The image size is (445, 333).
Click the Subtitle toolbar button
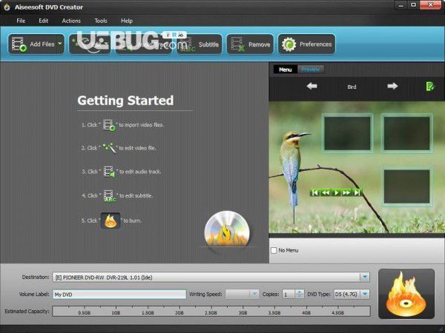[x=200, y=44]
